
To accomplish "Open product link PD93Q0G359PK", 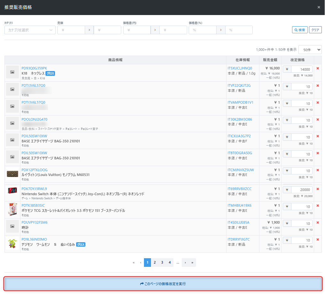I will [x=34, y=68].
